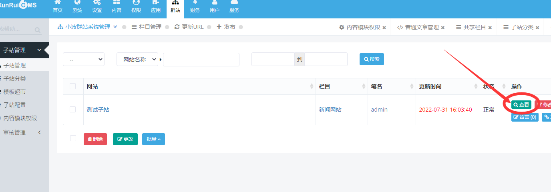Viewport: 551px width, 192px height.
Task: Expand the 审核管理 sidebar section
Action: click(x=22, y=132)
